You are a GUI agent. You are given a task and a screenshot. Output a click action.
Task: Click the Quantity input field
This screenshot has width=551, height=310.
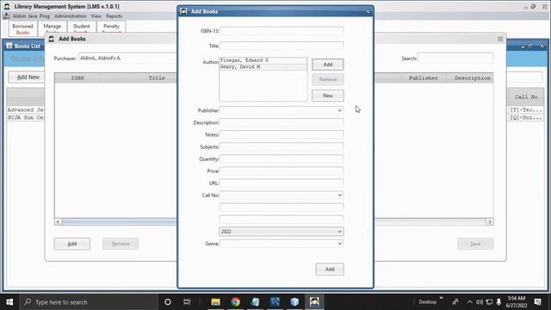pos(282,158)
